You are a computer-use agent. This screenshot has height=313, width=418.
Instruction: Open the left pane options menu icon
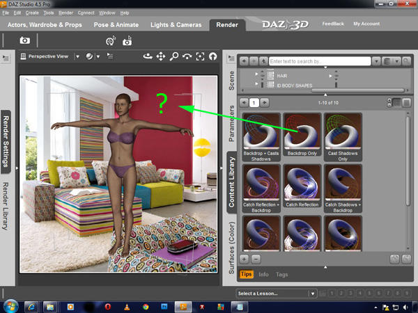click(6, 58)
